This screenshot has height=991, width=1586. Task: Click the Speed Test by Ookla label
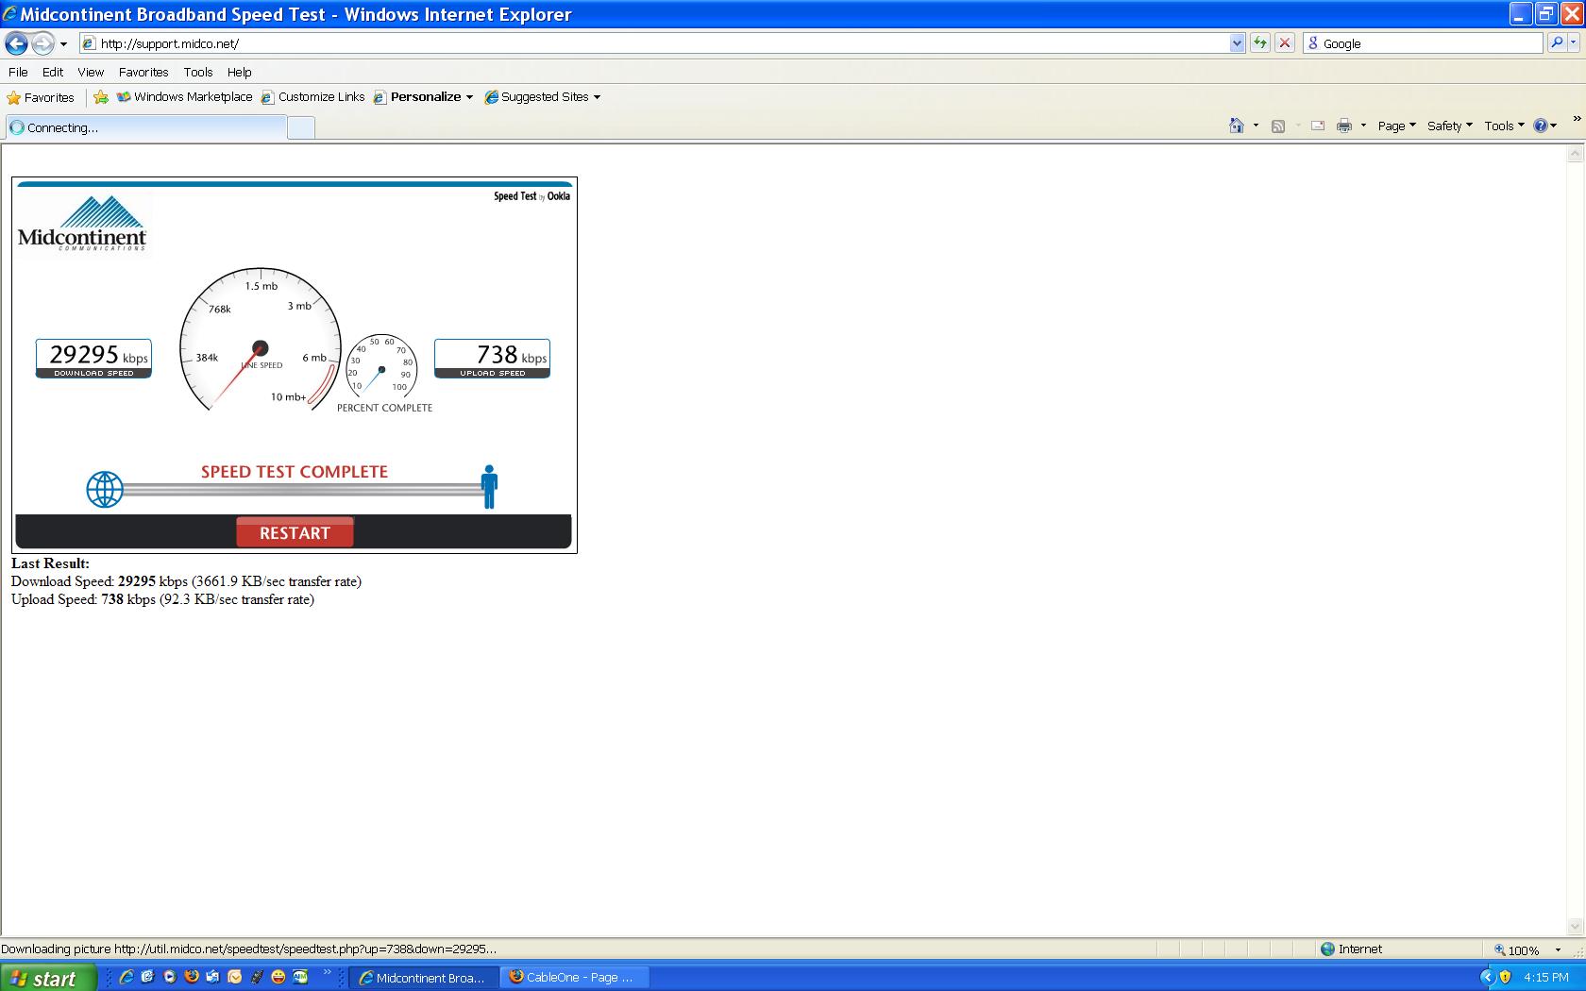point(531,196)
